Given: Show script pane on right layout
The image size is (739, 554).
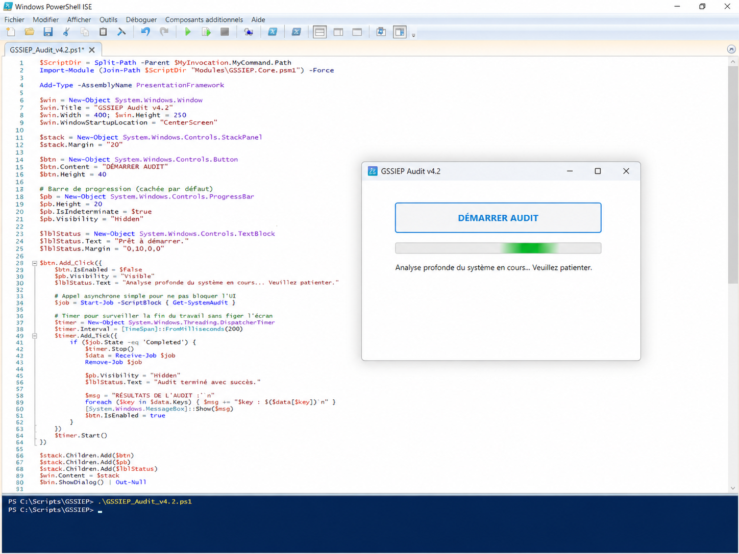Looking at the screenshot, I should click(338, 32).
